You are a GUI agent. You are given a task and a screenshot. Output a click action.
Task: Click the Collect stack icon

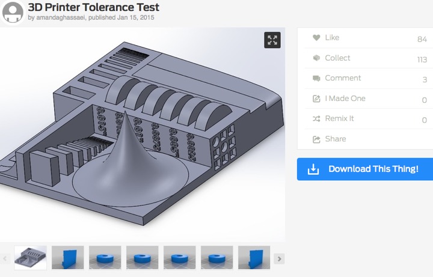pyautogui.click(x=316, y=58)
